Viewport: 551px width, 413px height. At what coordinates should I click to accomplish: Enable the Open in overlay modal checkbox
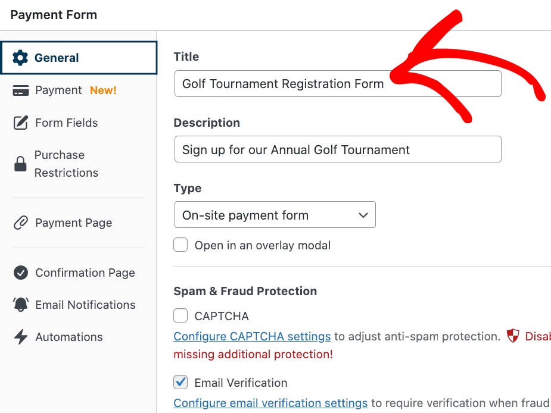coord(180,245)
